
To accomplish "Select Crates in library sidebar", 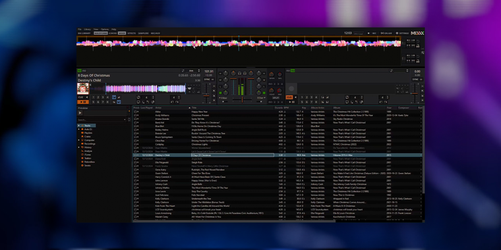I will (87, 136).
